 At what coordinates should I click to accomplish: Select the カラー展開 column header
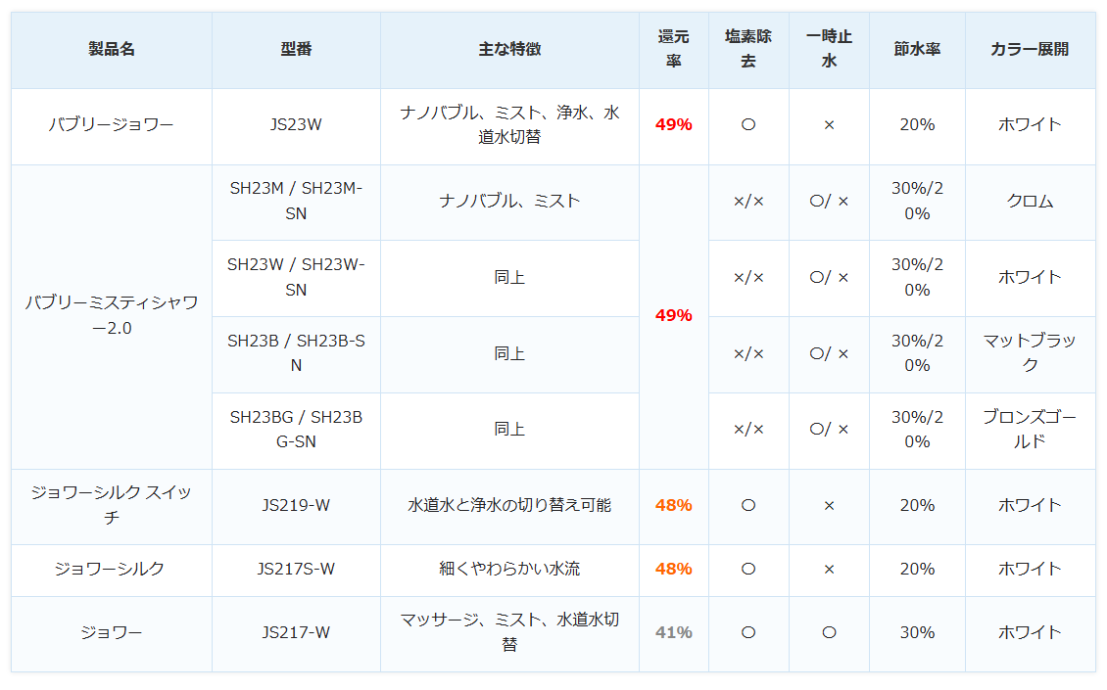pos(1030,49)
